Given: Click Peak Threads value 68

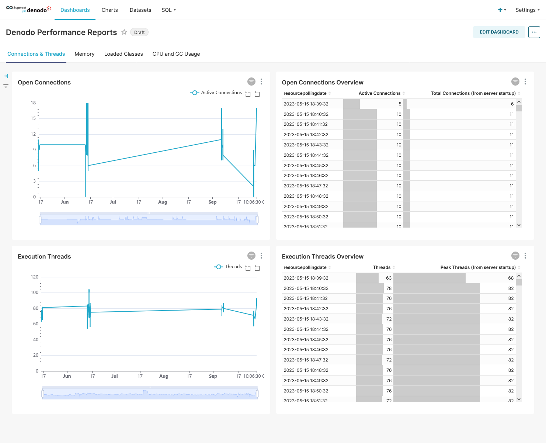Looking at the screenshot, I should [x=511, y=278].
